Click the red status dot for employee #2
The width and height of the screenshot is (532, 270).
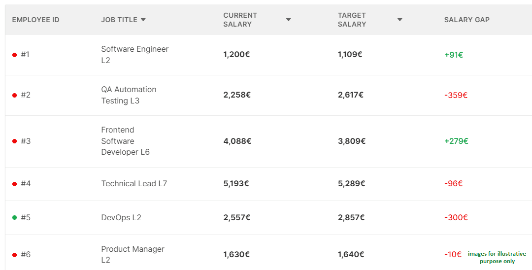15,95
